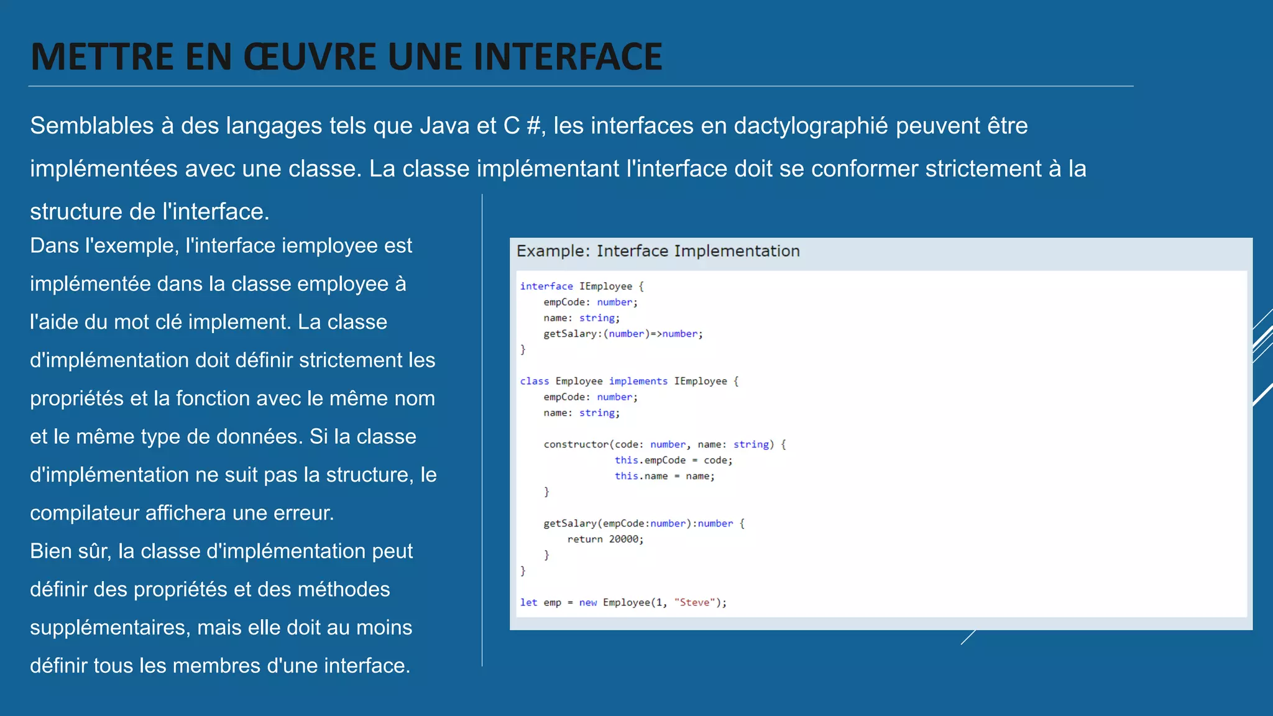This screenshot has width=1273, height=716.
Task: Click the getSalary(empCode:number):number method line
Action: (x=644, y=523)
